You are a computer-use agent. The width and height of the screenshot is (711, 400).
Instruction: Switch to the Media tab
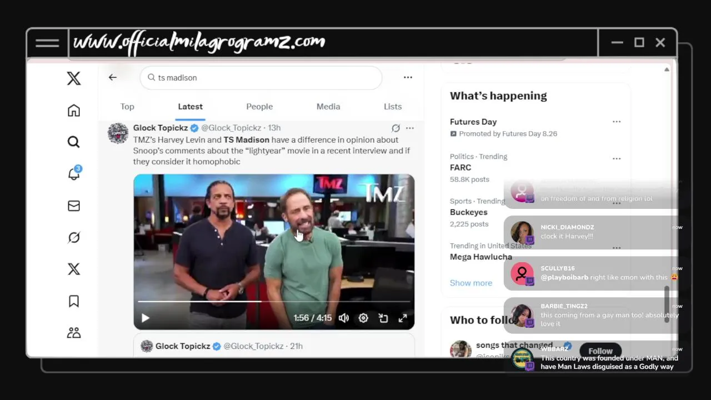(x=328, y=107)
